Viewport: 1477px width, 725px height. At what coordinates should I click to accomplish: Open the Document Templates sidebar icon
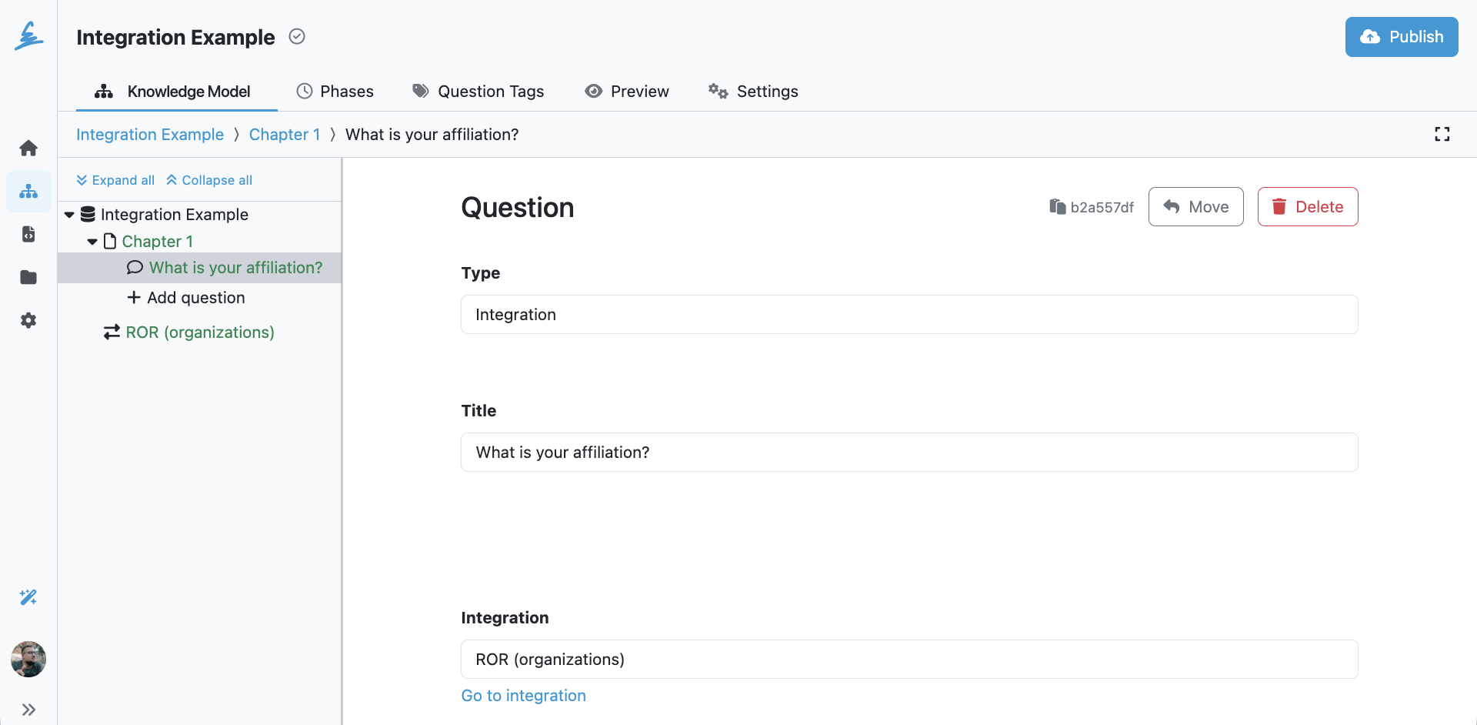point(28,234)
